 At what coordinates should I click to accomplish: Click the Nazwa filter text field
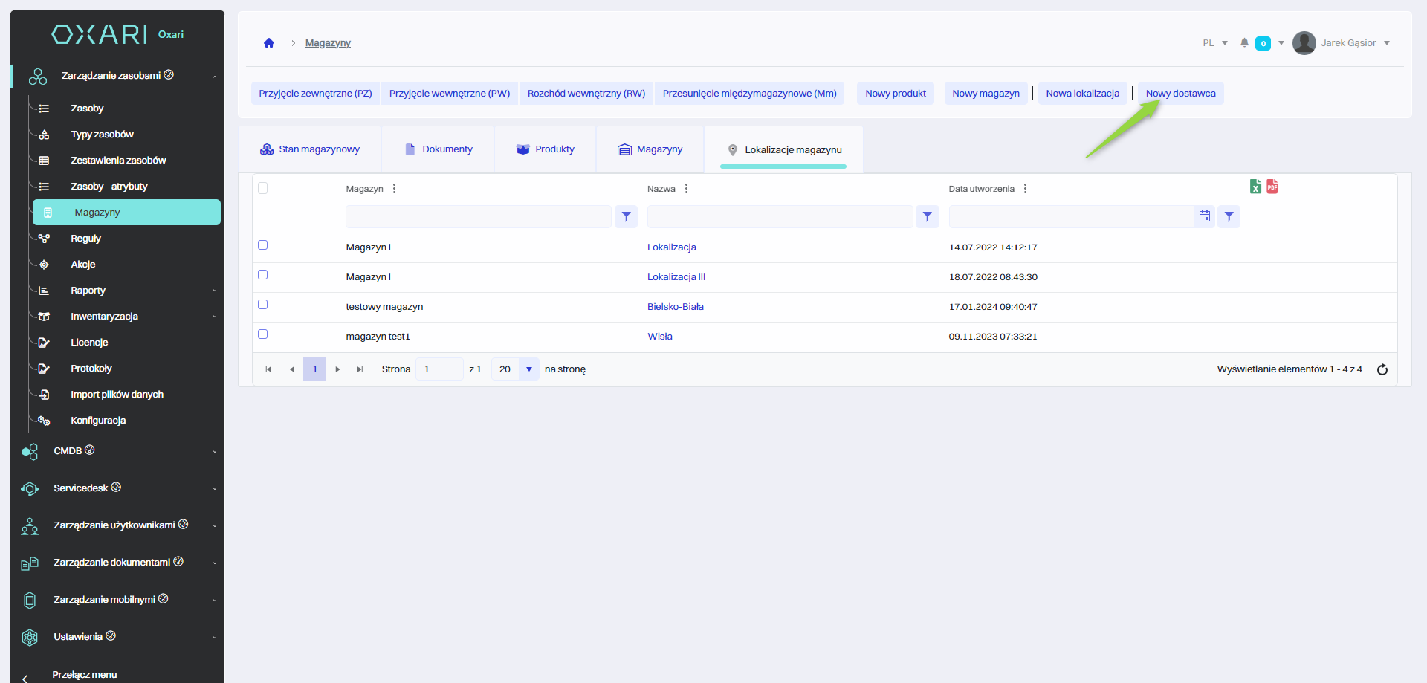pos(780,216)
